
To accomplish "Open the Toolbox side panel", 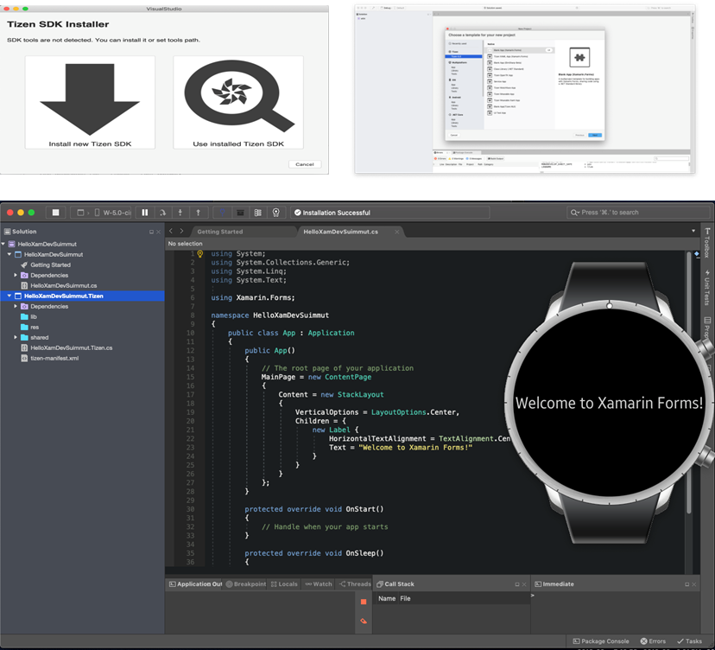I will coord(707,245).
